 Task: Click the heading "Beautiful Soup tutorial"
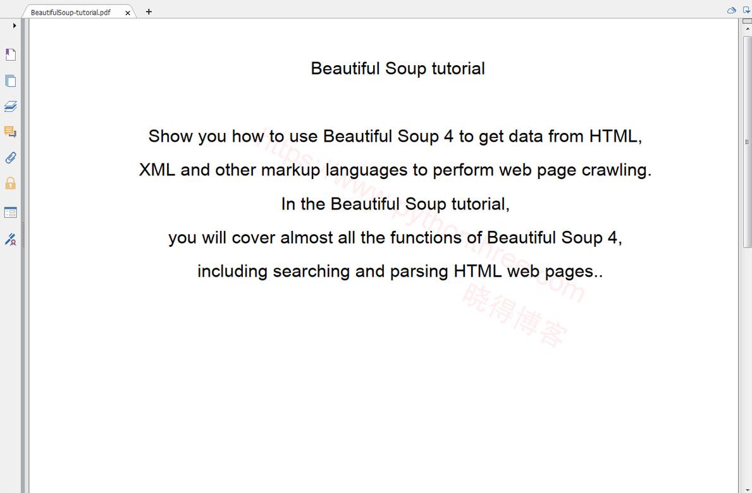point(398,68)
